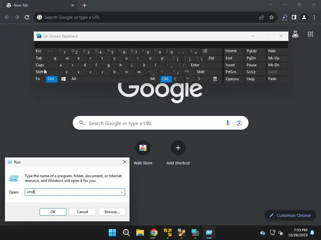This screenshot has width=321, height=240.
Task: Open the Chrome profile avatar icon
Action: click(x=304, y=17)
